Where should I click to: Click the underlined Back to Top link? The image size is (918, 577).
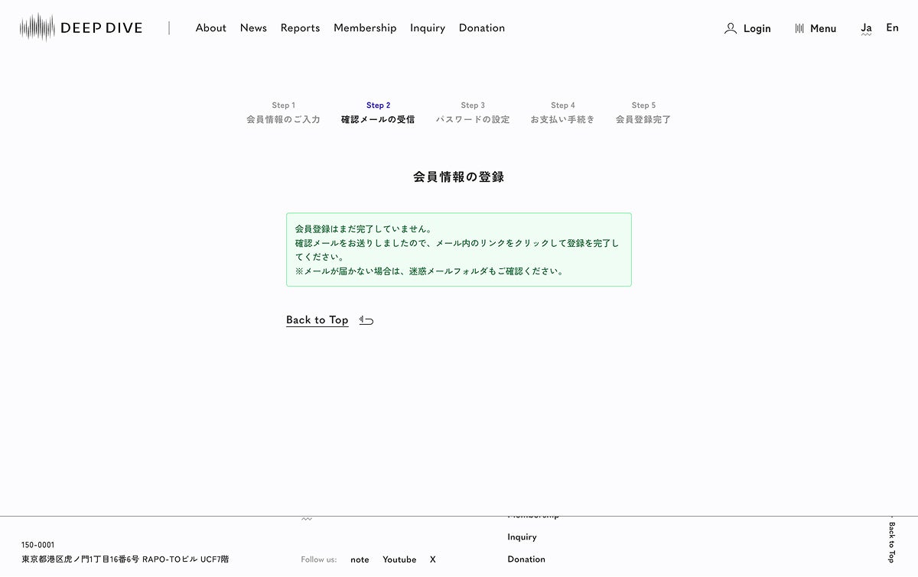[317, 320]
